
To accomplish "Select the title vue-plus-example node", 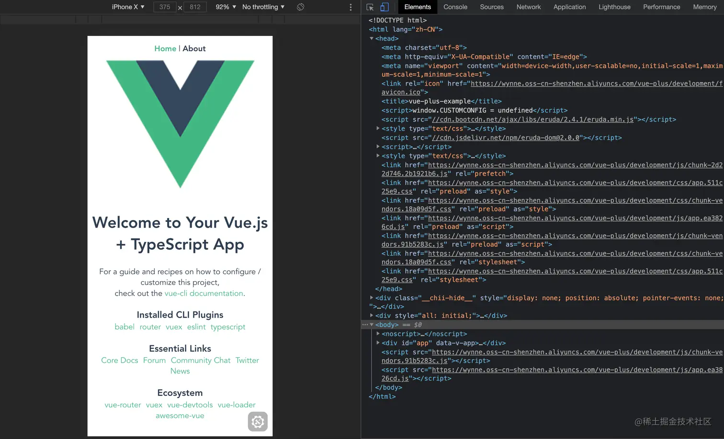I will pyautogui.click(x=441, y=101).
